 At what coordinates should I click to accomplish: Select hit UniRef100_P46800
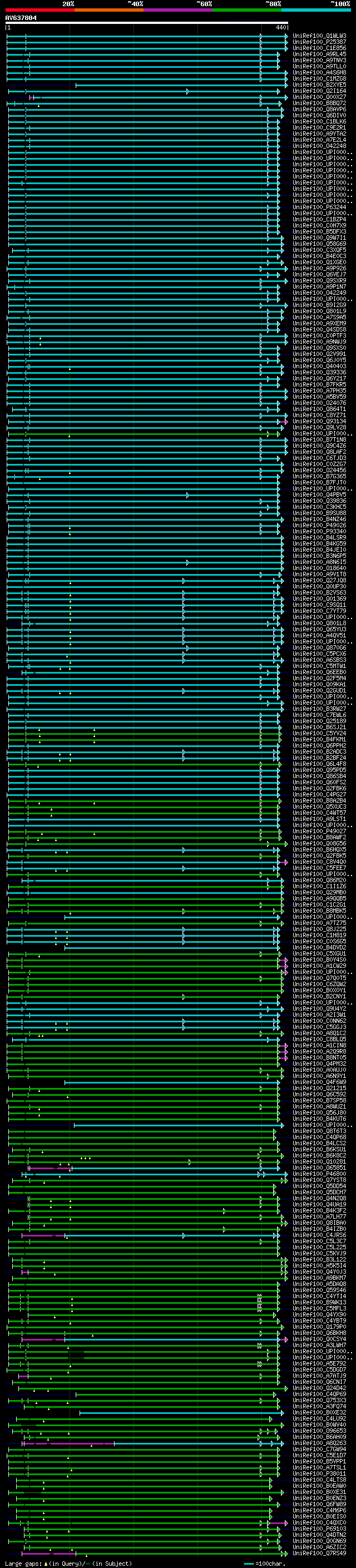[319, 1174]
